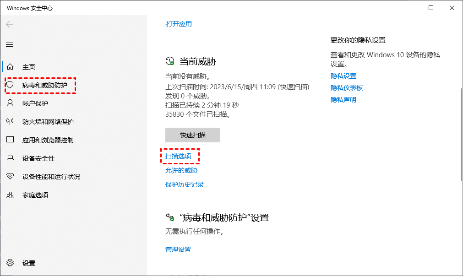Screen dimensions: 463x276
Task: Open 帐户保护 in the sidebar
Action: coord(35,103)
